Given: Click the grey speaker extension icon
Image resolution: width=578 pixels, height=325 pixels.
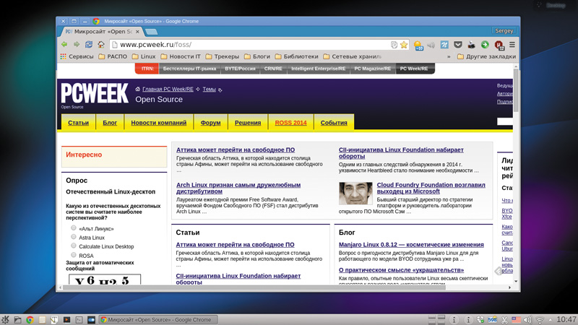Looking at the screenshot, I should [x=431, y=45].
